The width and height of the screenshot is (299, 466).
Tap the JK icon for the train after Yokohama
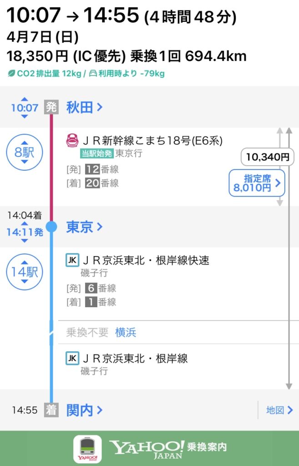(72, 358)
